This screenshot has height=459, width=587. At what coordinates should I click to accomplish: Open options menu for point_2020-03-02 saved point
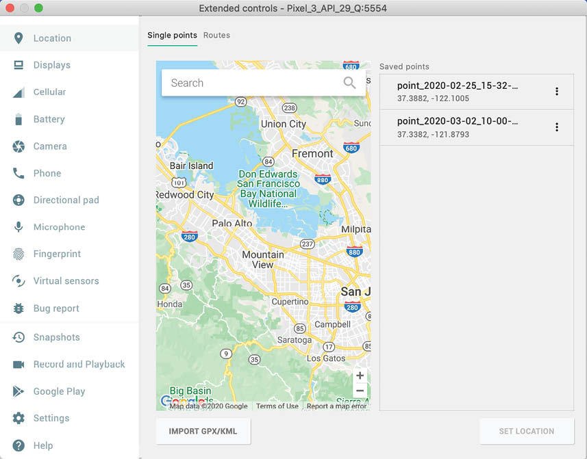pos(557,127)
